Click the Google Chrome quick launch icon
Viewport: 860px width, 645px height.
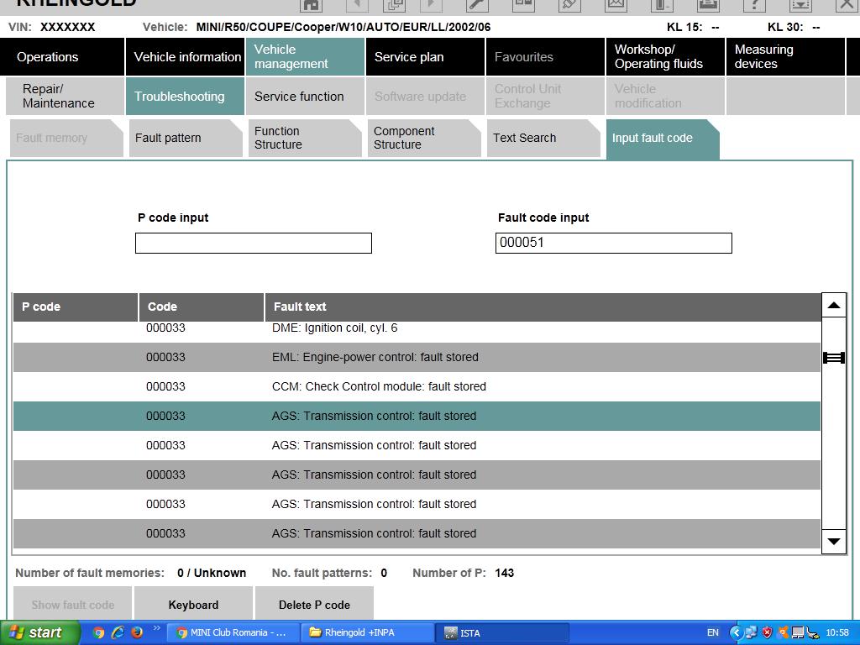[99, 632]
